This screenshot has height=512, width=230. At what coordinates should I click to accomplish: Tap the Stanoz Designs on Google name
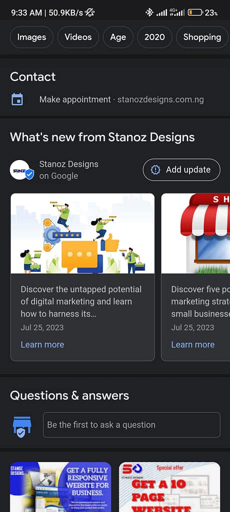pos(68,170)
